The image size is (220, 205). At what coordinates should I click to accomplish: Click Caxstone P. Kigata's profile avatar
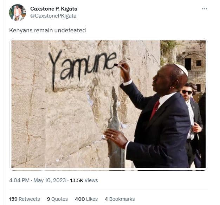click(x=18, y=13)
